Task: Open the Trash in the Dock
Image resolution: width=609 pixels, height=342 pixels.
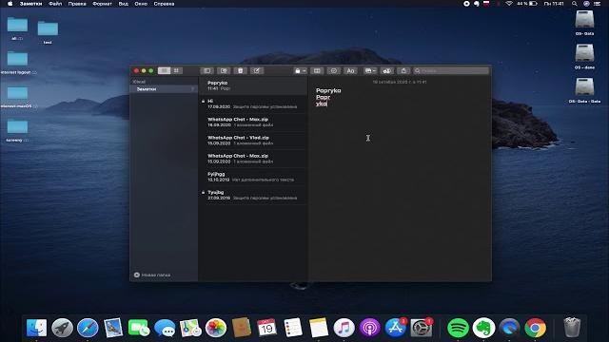Action: [572, 328]
